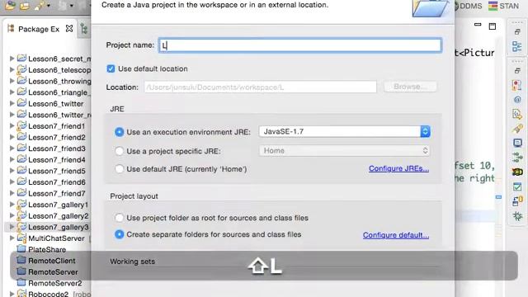Open the wand toolbar dropdown arrow
This screenshot has width=528, height=297.
click(x=49, y=6)
